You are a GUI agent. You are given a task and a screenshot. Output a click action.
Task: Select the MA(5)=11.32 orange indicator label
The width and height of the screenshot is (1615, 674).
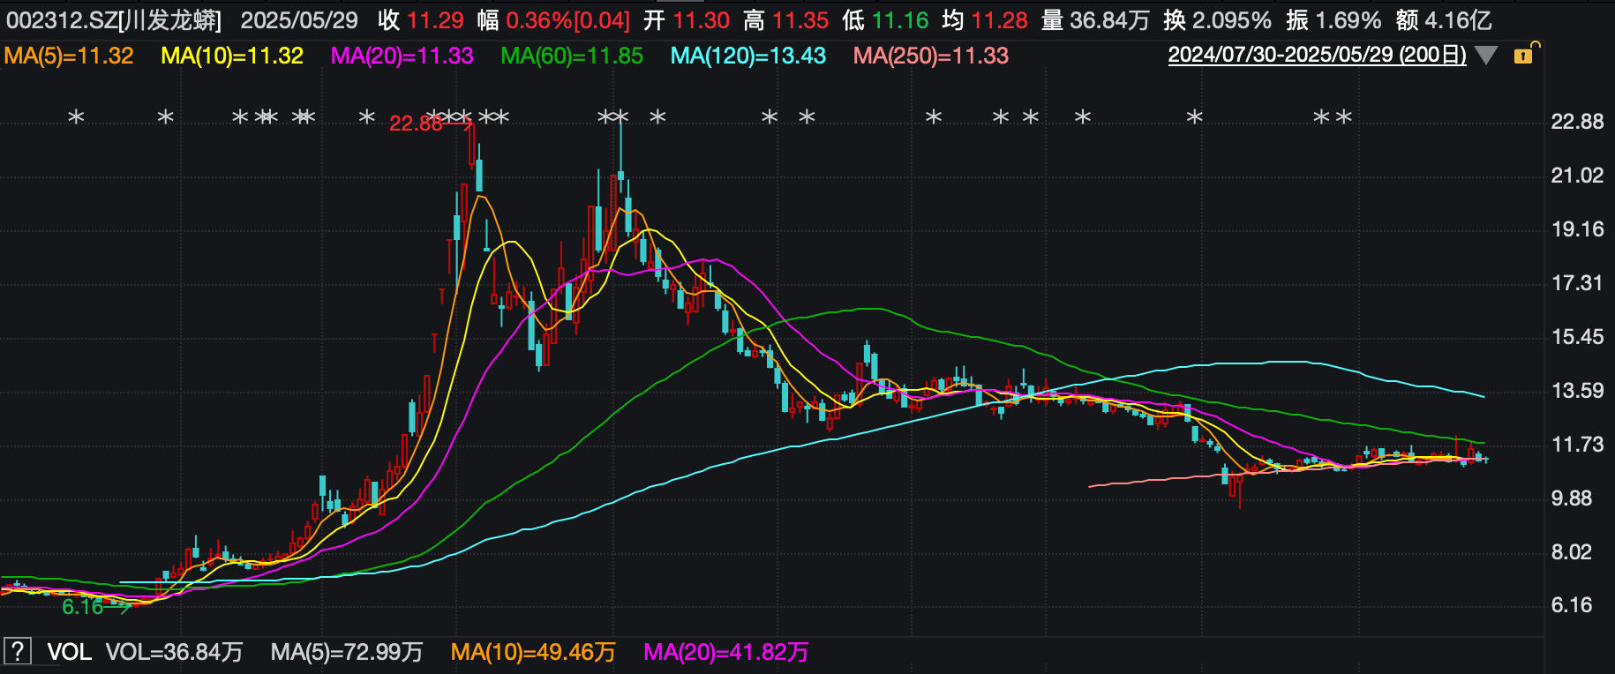click(69, 56)
